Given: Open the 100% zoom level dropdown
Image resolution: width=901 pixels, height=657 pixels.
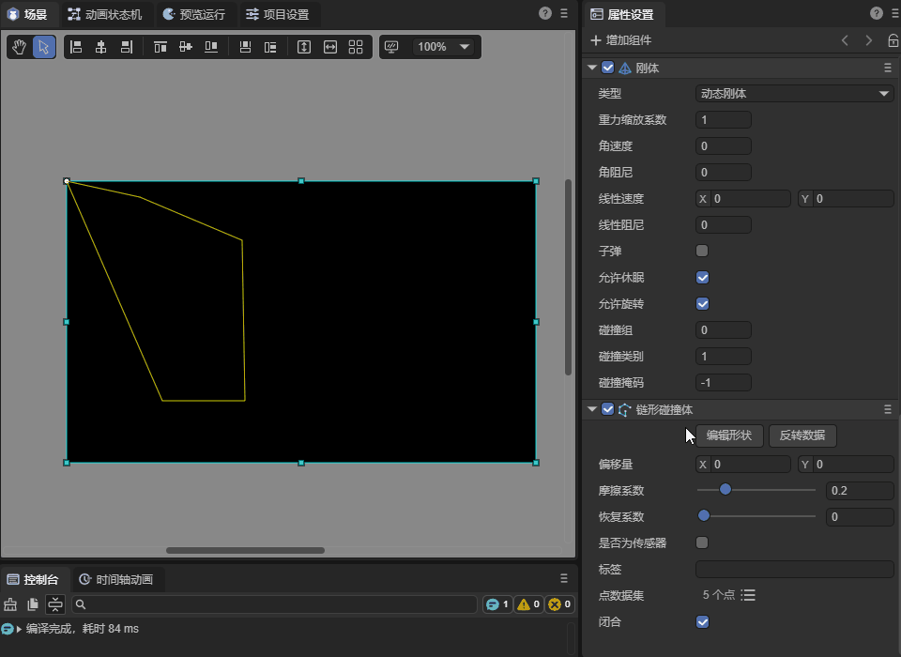Looking at the screenshot, I should [445, 47].
